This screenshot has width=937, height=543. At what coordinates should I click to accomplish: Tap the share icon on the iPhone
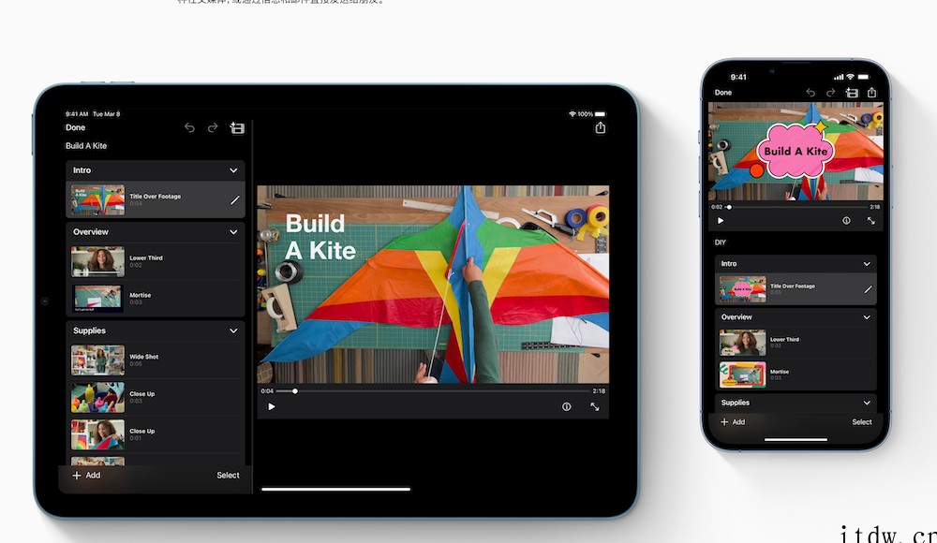(871, 93)
